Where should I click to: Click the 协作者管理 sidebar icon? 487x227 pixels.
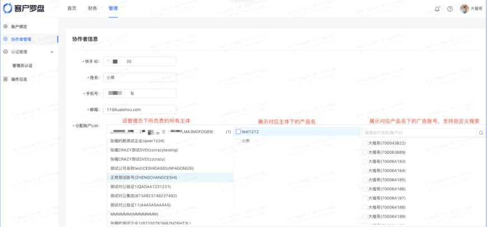pos(6,39)
